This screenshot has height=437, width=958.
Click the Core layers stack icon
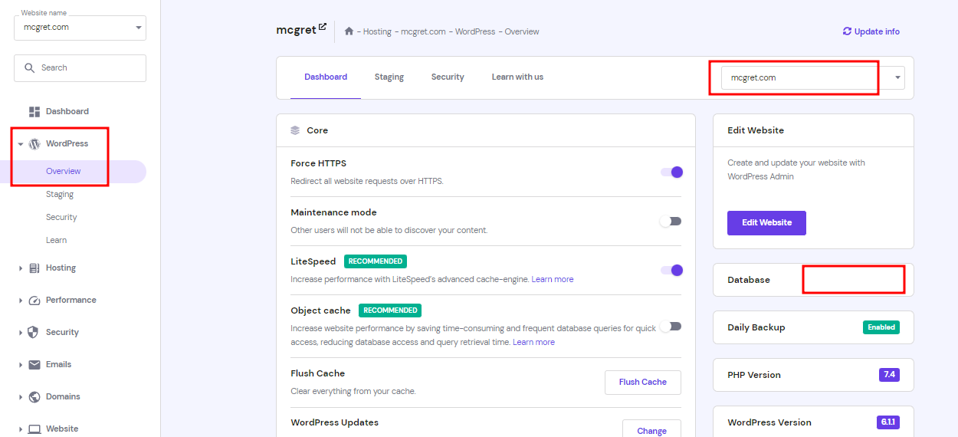[x=295, y=130]
